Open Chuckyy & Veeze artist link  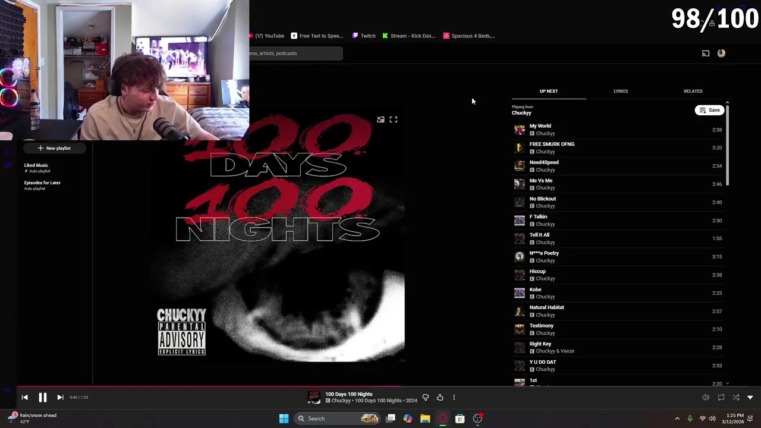tap(555, 351)
